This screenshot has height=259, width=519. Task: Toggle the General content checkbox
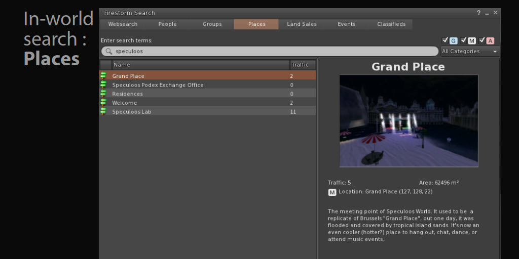445,40
